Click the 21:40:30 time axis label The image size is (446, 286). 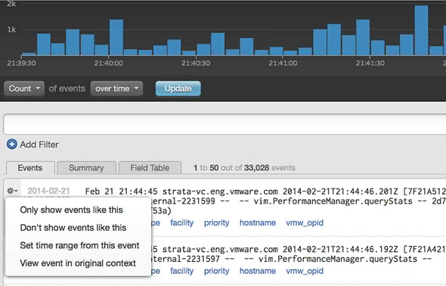(196, 63)
